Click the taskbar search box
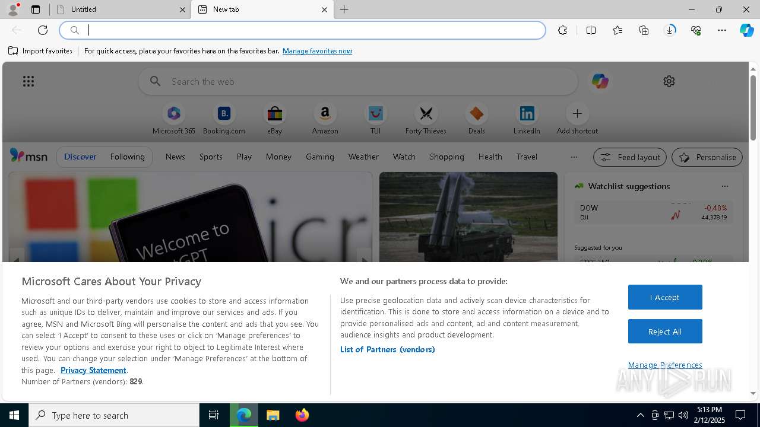This screenshot has width=760, height=427. (114, 415)
